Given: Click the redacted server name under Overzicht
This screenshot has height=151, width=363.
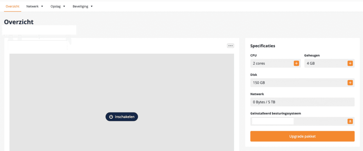Looking at the screenshot, I should pyautogui.click(x=39, y=30).
